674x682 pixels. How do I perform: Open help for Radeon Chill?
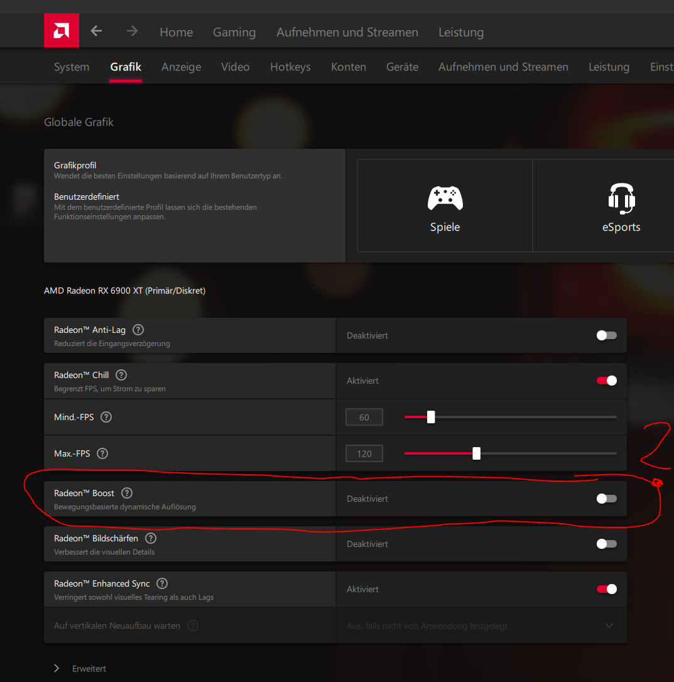coord(121,375)
